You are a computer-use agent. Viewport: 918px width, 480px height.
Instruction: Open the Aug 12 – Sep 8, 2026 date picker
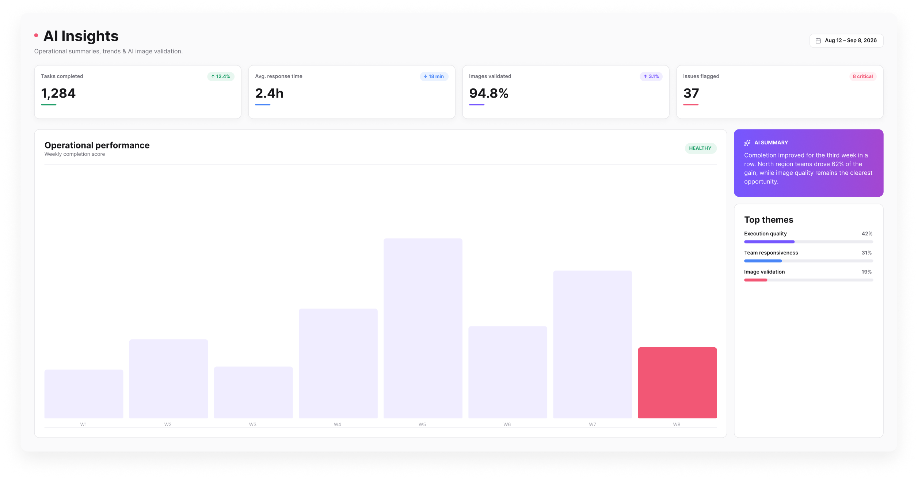tap(846, 41)
